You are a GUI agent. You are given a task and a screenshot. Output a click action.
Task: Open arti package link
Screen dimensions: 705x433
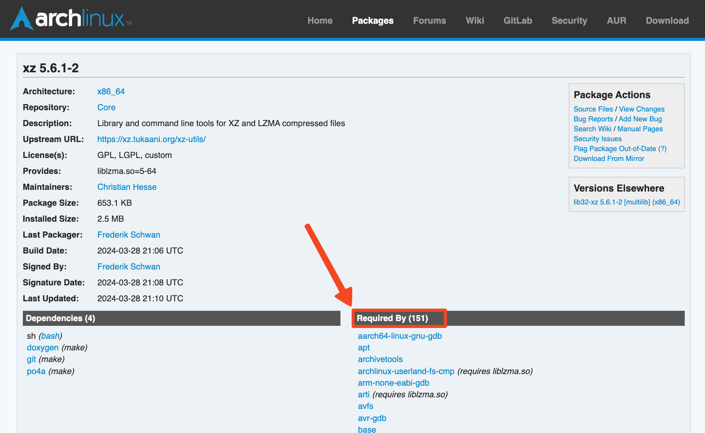(364, 395)
